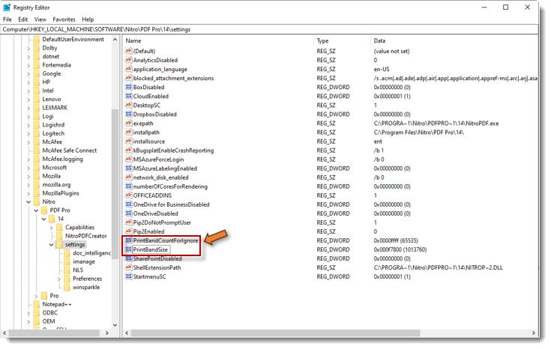Click the BoxDisabled DWORD value icon
Image resolution: width=551 pixels, height=349 pixels.
click(x=129, y=87)
